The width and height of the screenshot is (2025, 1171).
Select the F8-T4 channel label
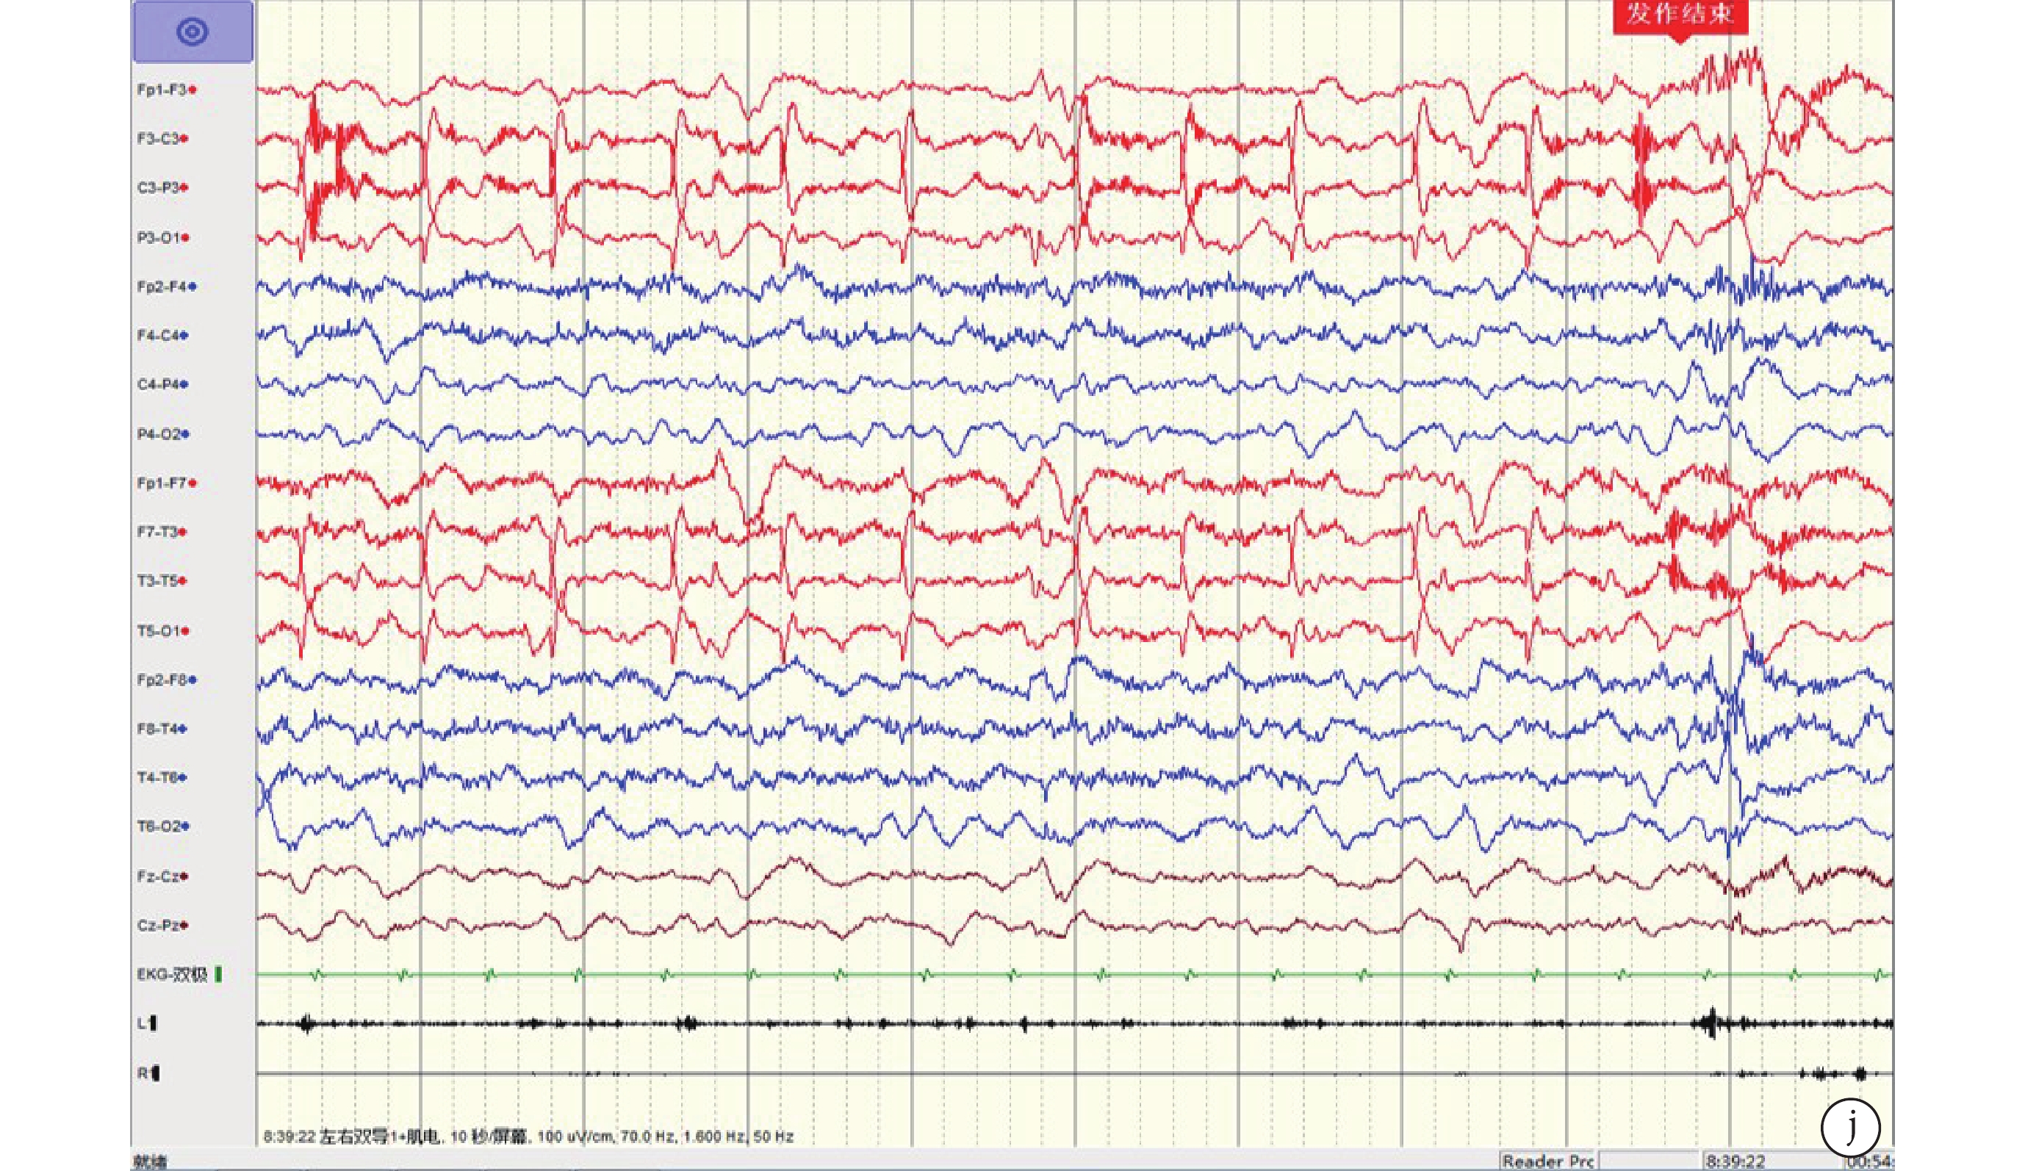coord(162,729)
